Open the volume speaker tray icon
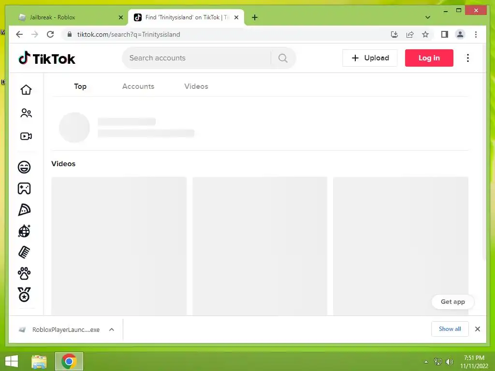Screen dimensions: 495x371 point(450,361)
